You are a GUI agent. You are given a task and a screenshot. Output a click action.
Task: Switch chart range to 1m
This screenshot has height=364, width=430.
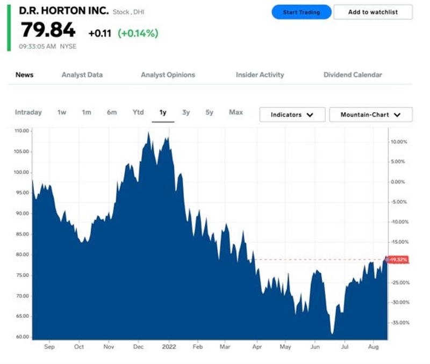(x=87, y=112)
